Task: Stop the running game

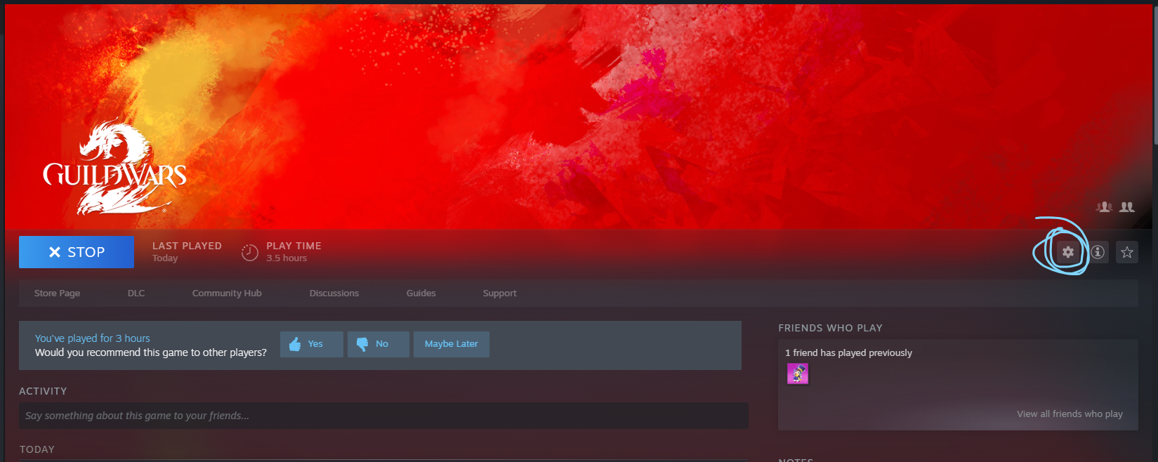Action: 77,252
